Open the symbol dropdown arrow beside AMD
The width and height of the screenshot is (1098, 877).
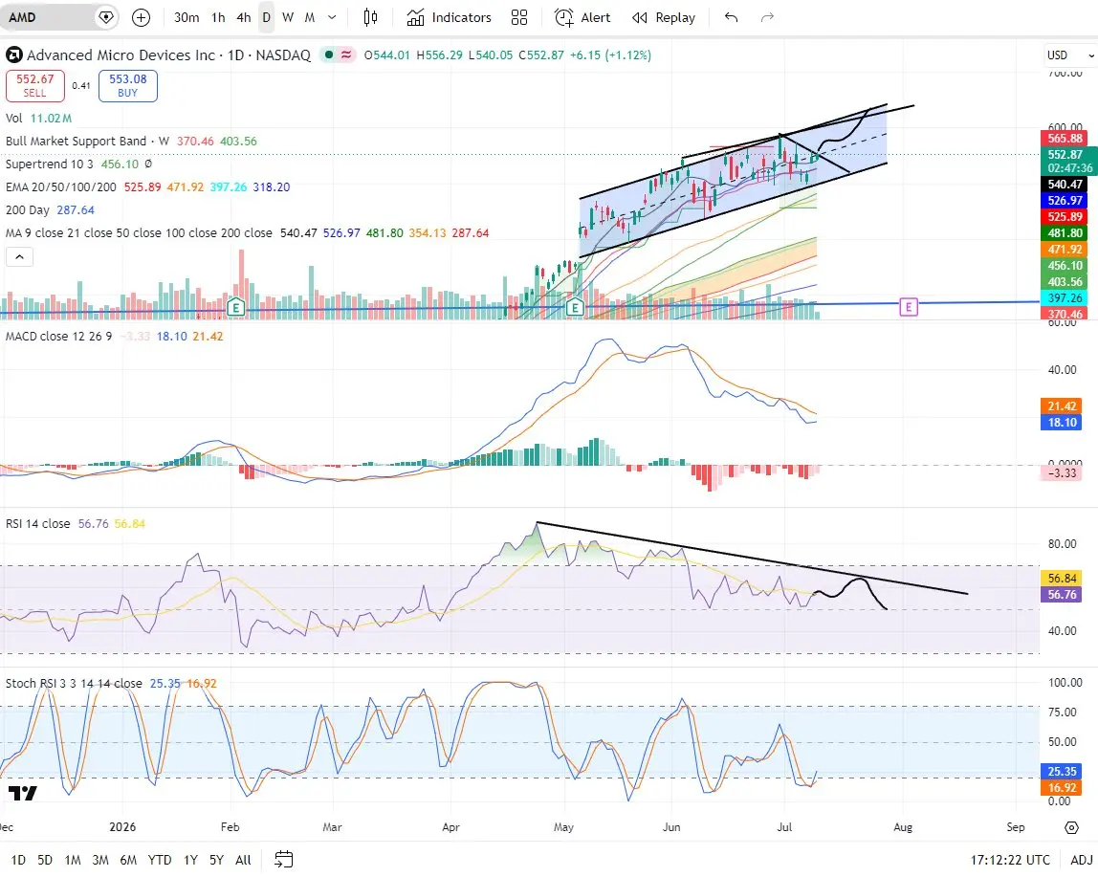pos(106,17)
